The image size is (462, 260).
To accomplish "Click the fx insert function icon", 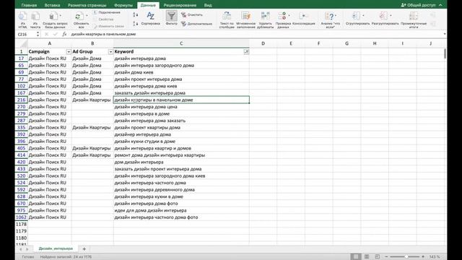I will pyautogui.click(x=64, y=34).
